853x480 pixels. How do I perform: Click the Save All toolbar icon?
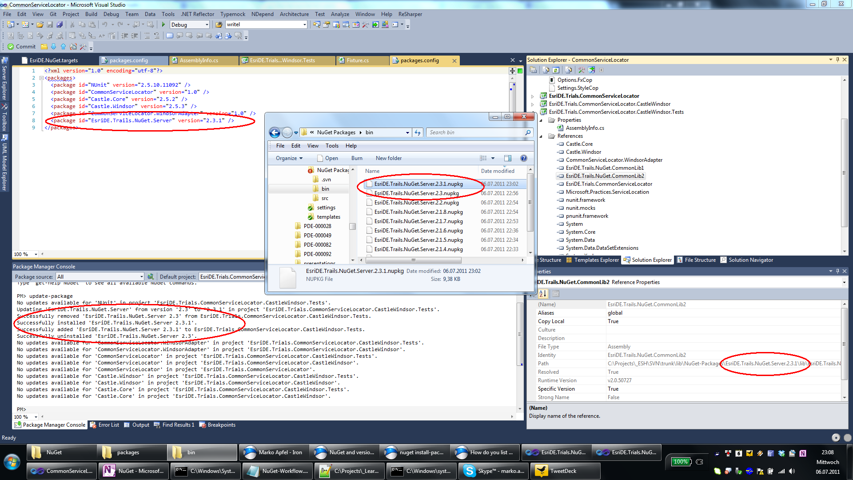(x=60, y=24)
